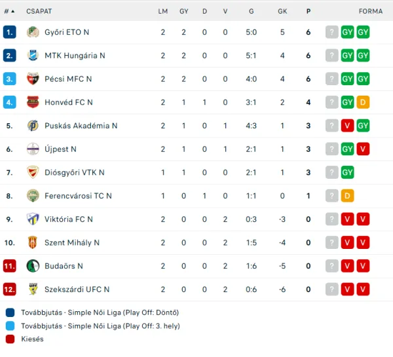Click the Szekszárdi UFC N crest

click(33, 289)
